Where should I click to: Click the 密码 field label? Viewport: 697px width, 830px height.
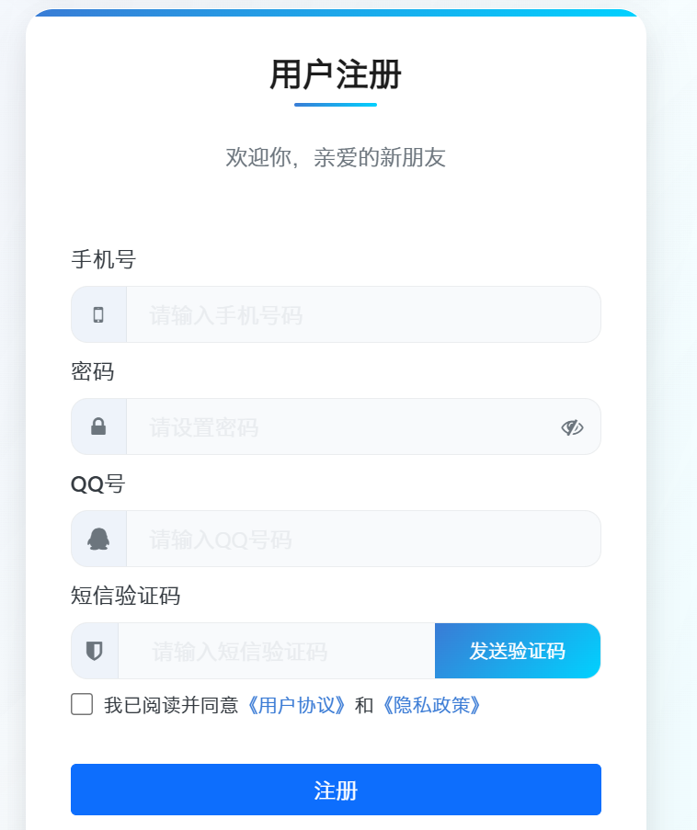(x=92, y=372)
